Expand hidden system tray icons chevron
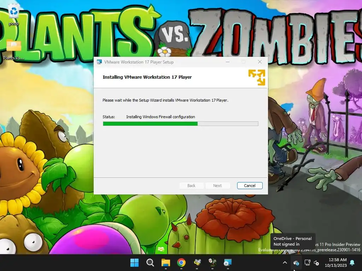The height and width of the screenshot is (271, 362). pyautogui.click(x=285, y=263)
